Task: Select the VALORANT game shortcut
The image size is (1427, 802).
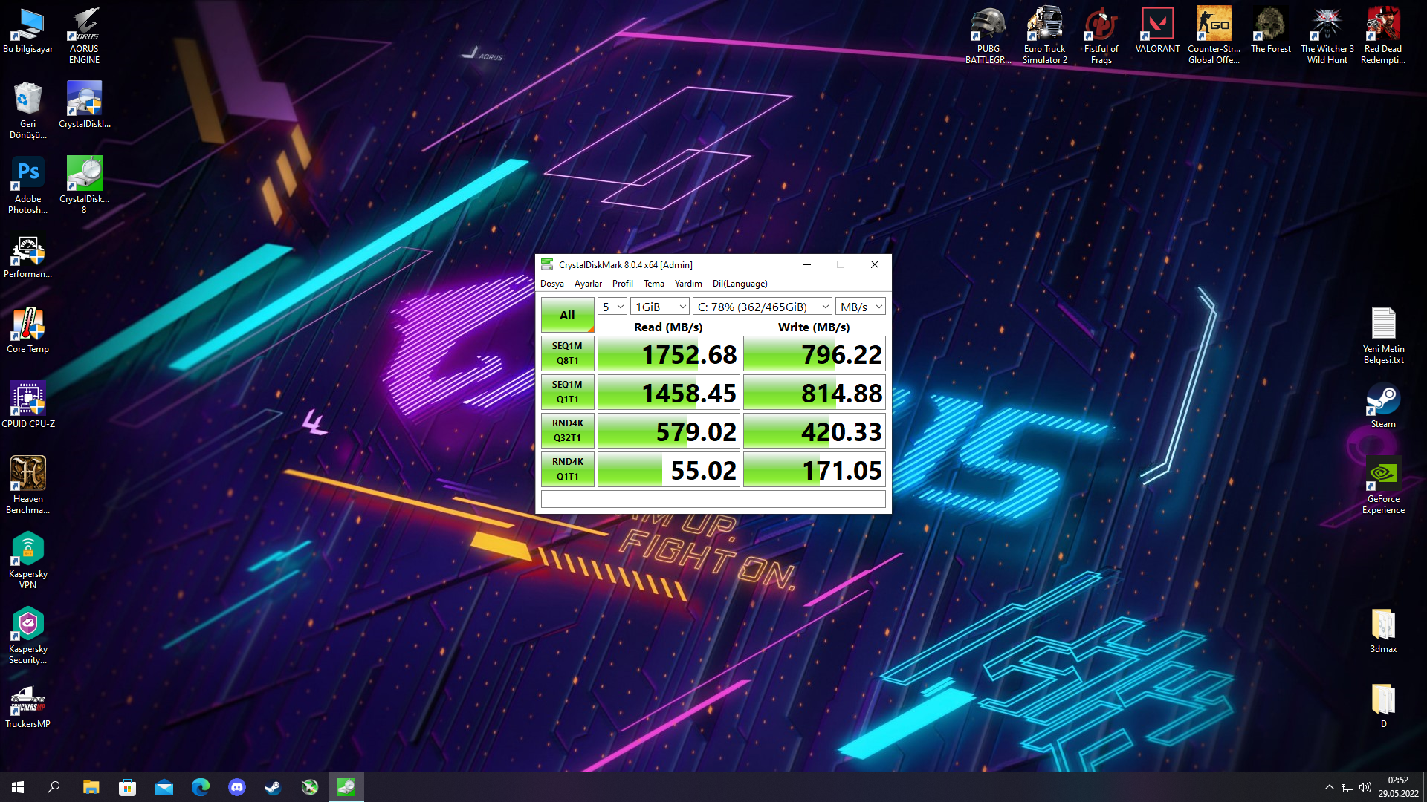Action: tap(1157, 26)
